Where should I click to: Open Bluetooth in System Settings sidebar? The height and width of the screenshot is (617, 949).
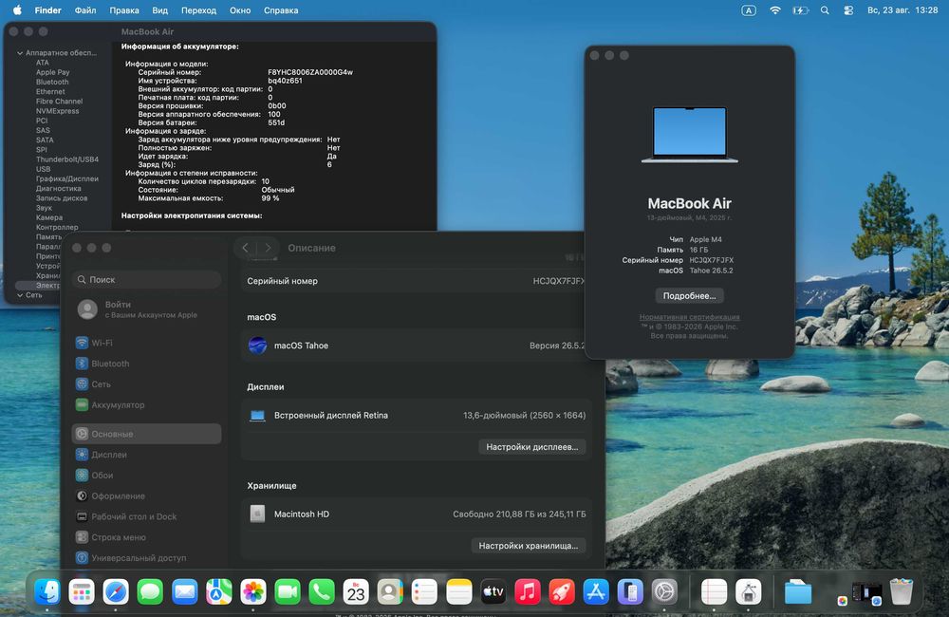click(x=146, y=364)
